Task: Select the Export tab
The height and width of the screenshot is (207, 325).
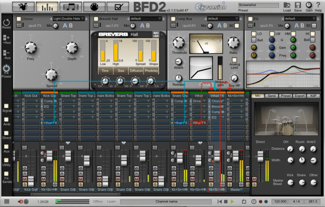Action: (300, 96)
